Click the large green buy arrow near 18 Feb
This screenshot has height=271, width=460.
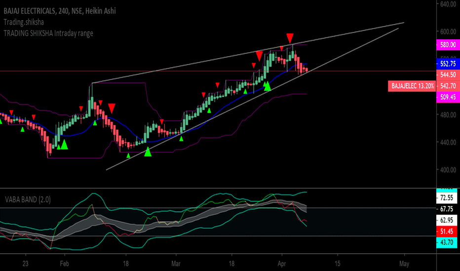pos(148,151)
